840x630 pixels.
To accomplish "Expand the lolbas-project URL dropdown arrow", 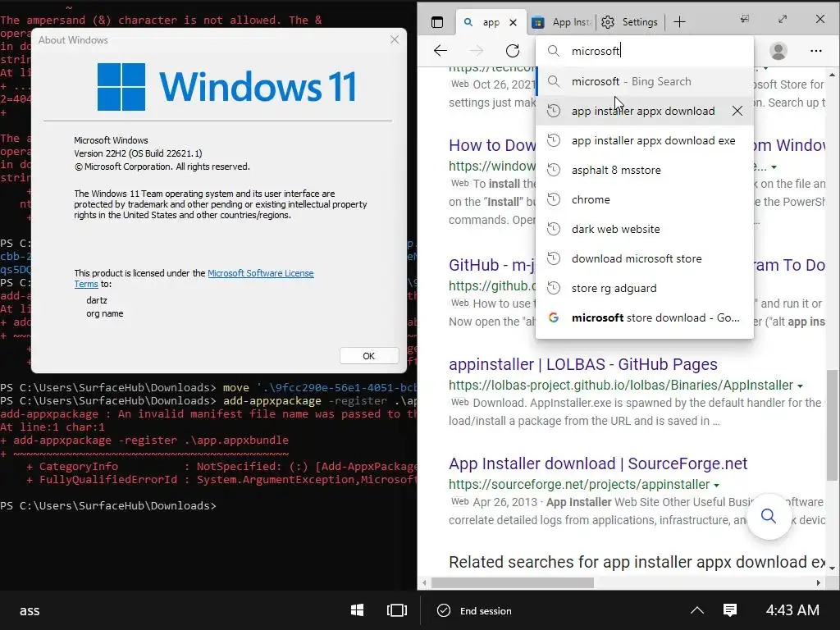I will (x=800, y=386).
